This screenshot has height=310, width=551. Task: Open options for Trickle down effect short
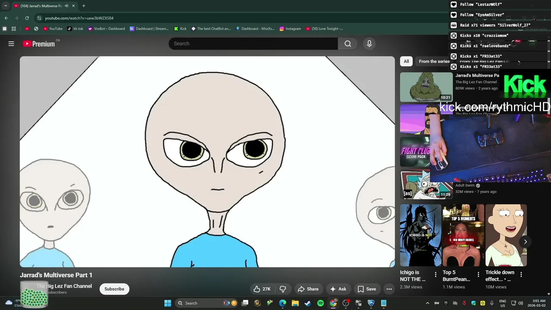(x=521, y=274)
